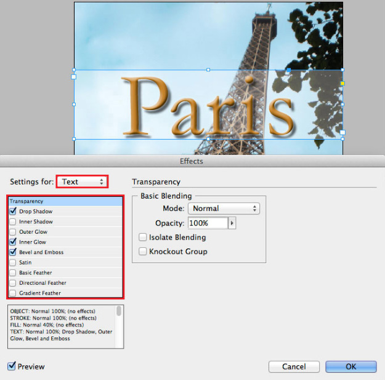Click the text frame in-port box
The height and width of the screenshot is (380, 385).
(x=73, y=77)
